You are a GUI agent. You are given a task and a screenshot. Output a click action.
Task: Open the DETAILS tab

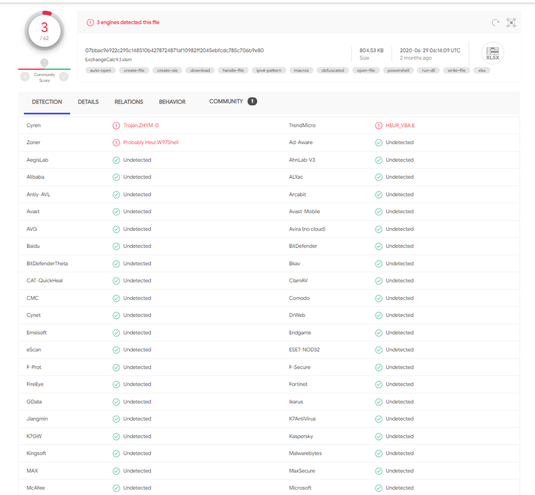pos(88,102)
